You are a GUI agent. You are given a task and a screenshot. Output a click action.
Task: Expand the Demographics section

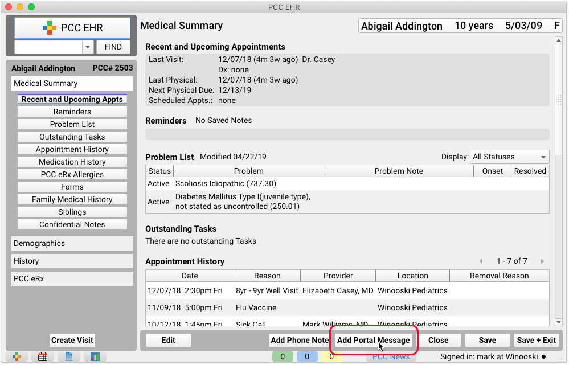[72, 243]
